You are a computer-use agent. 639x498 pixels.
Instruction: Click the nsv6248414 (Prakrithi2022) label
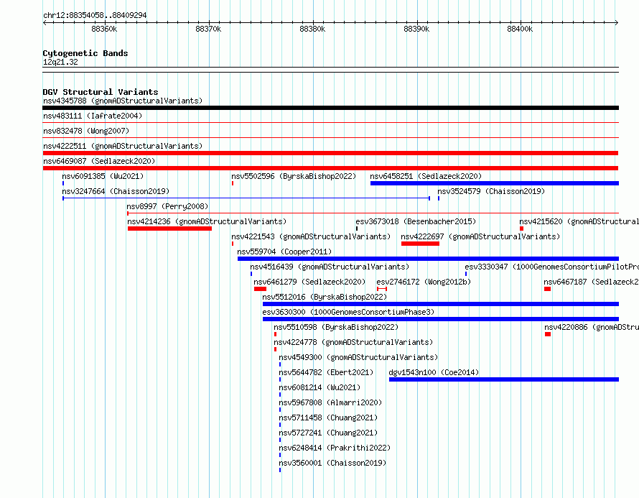point(335,448)
